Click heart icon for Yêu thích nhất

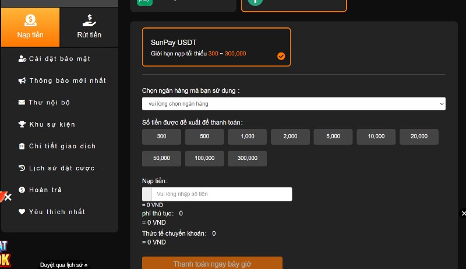pyautogui.click(x=22, y=212)
